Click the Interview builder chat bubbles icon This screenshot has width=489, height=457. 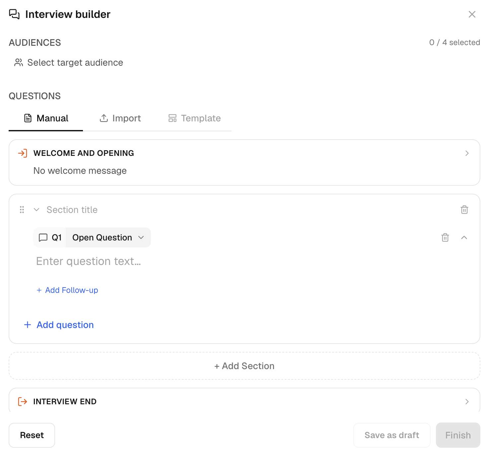(x=14, y=14)
